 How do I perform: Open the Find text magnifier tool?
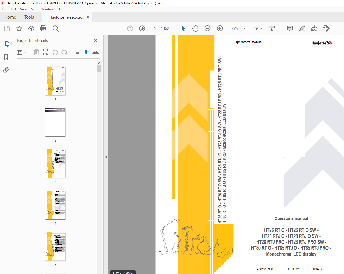tap(56, 28)
